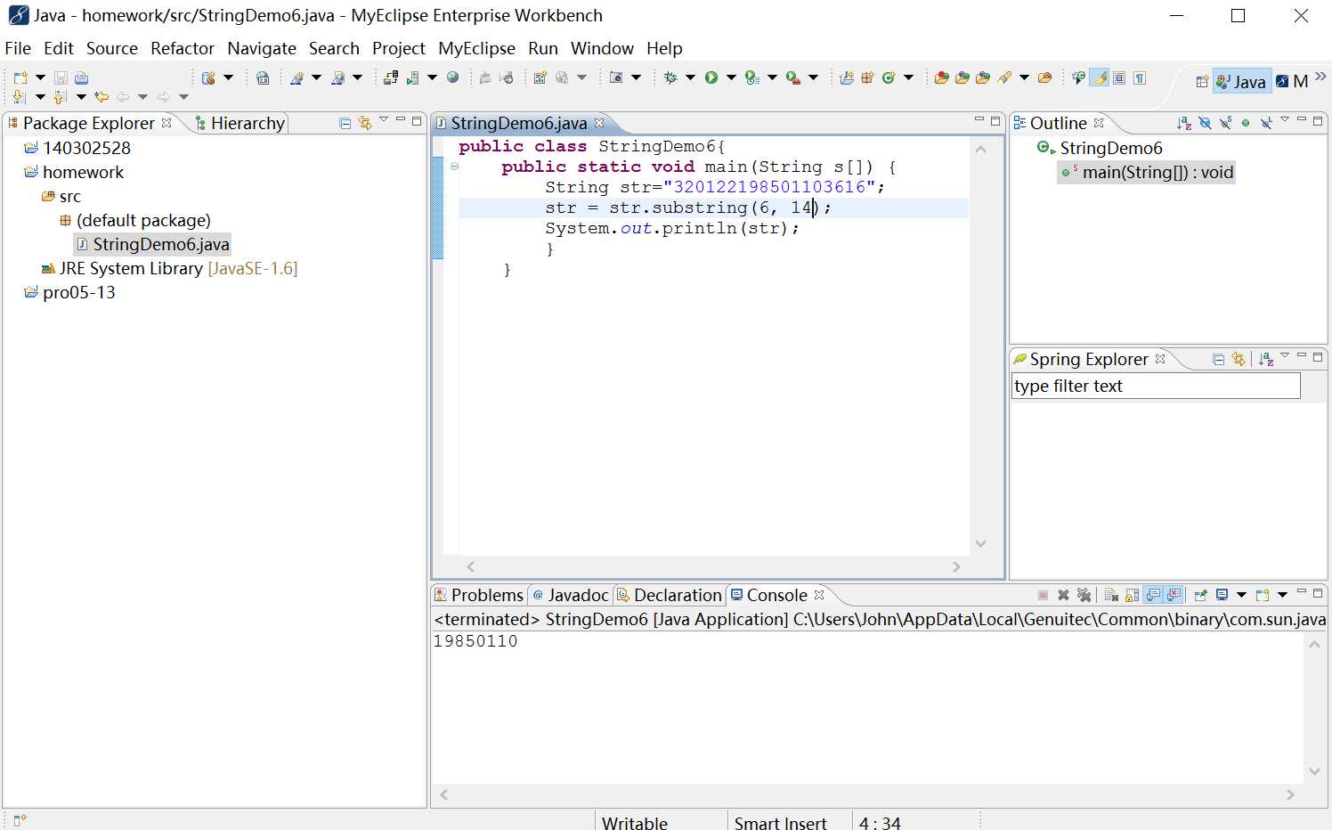Run the program with green play icon
This screenshot has width=1332, height=830.
711,77
